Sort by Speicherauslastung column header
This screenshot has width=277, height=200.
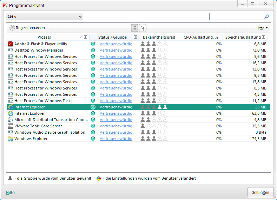(243, 37)
